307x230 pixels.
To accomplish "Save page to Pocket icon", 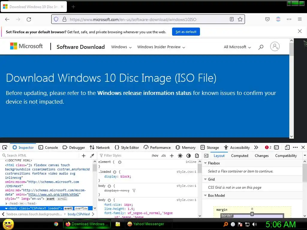I will [x=267, y=19].
